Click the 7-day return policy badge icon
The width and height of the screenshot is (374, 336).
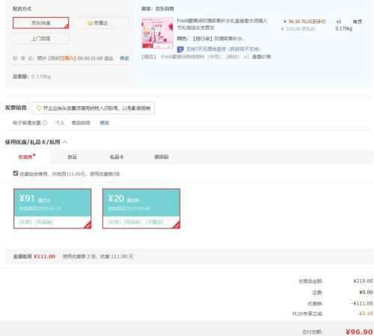click(180, 49)
